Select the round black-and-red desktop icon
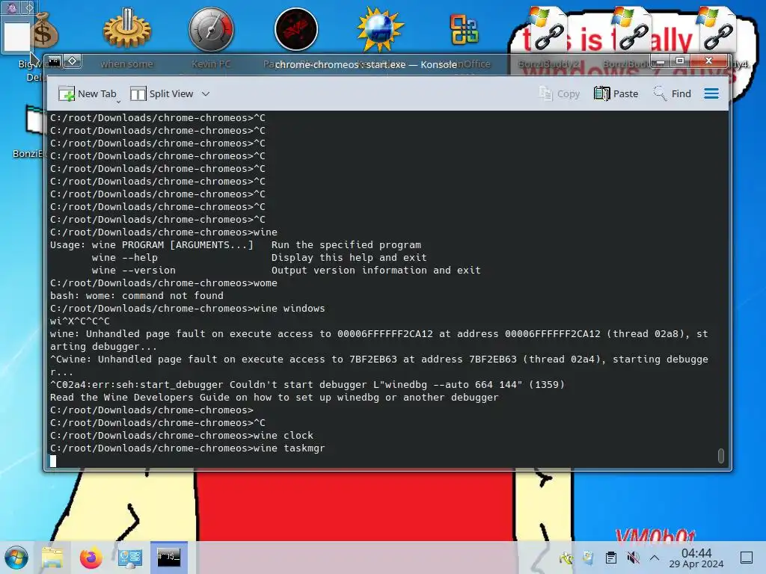Image resolution: width=766 pixels, height=574 pixels. (296, 29)
